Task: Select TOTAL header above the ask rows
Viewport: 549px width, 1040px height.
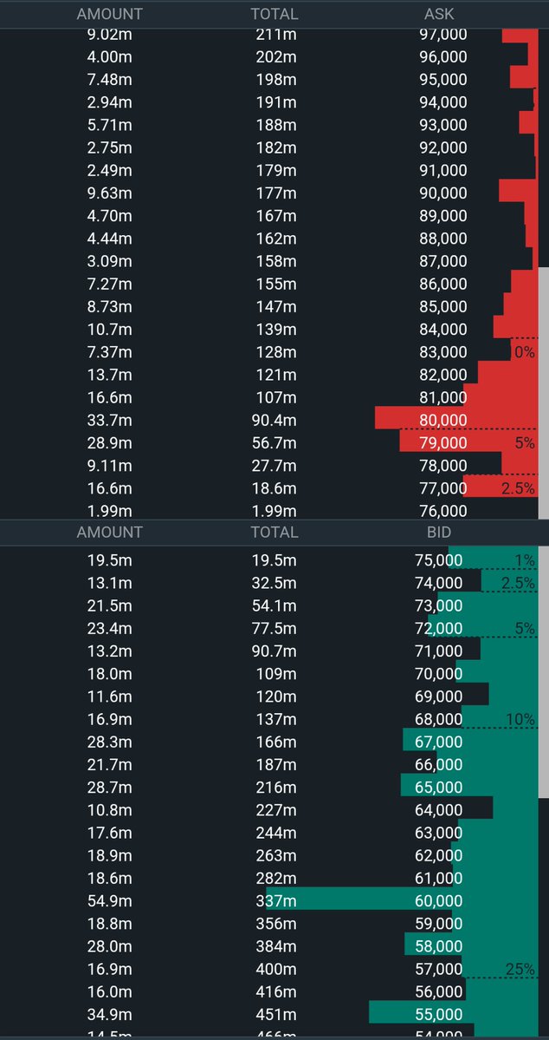Action: (274, 14)
